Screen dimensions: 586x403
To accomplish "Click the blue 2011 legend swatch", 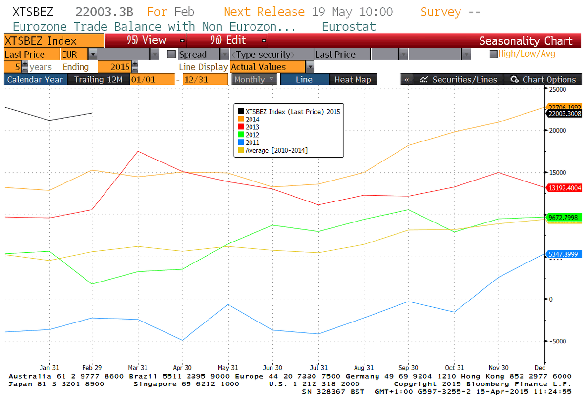I will tap(241, 142).
